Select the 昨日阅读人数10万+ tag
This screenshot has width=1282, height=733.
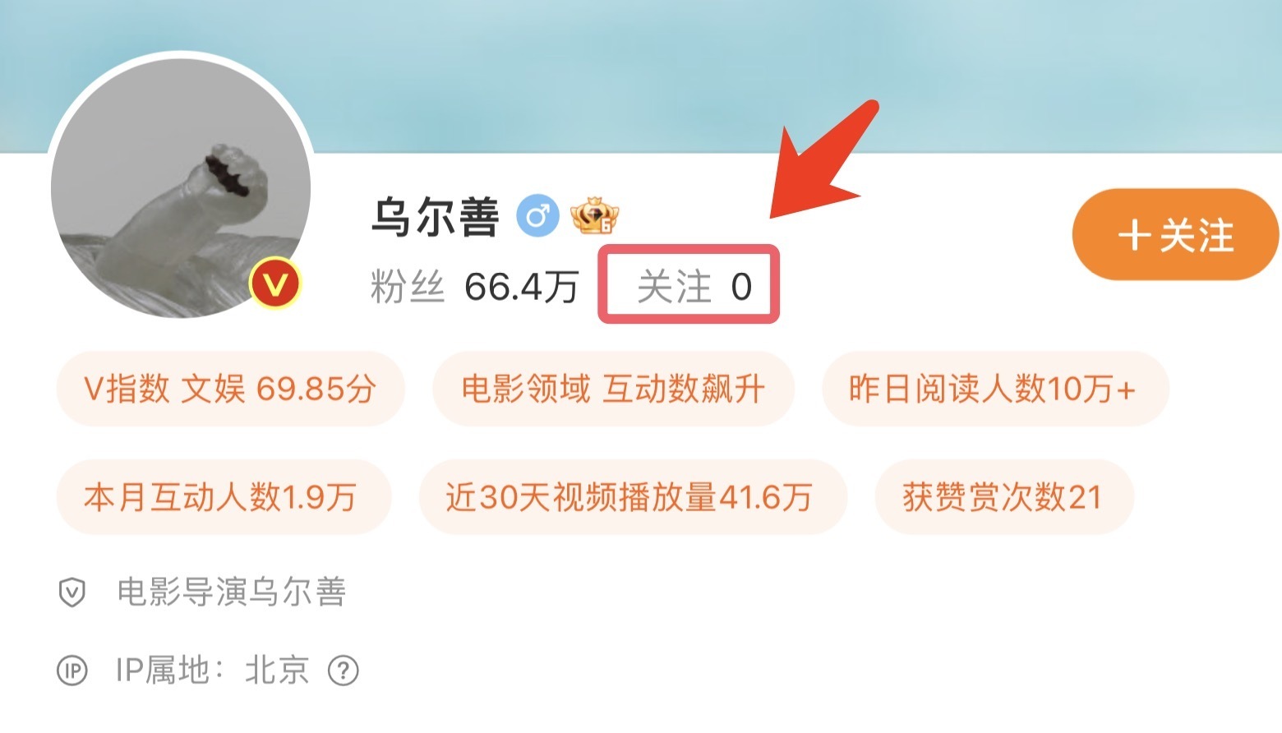[994, 389]
